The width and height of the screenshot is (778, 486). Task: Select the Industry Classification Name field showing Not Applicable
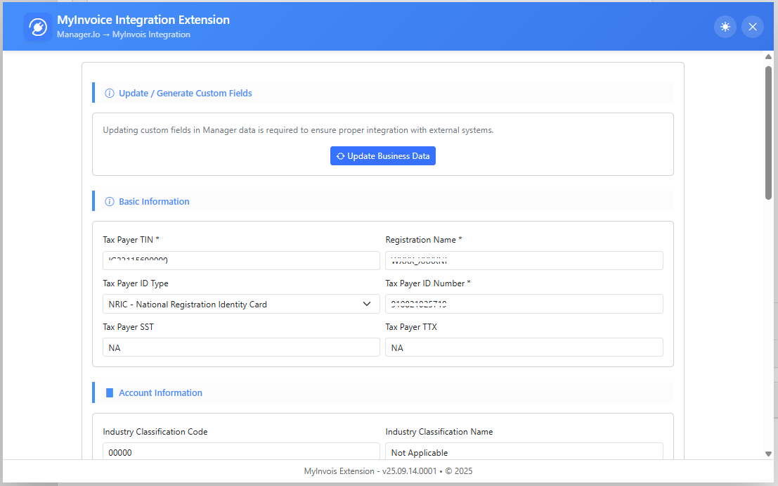click(x=524, y=452)
